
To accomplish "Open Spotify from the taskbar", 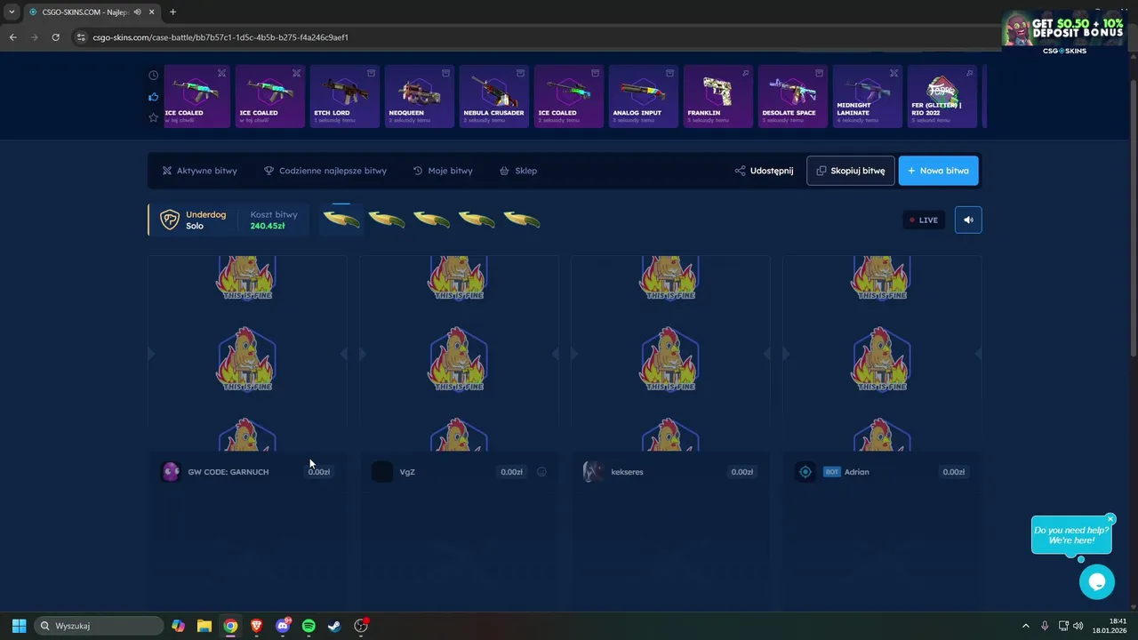I will pyautogui.click(x=309, y=626).
